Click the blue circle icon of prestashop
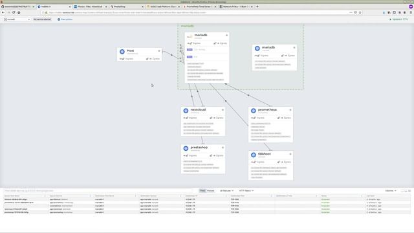 click(x=186, y=148)
